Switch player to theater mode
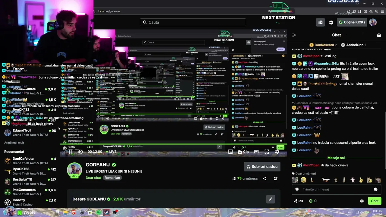The width and height of the screenshot is (386, 217). [256, 152]
